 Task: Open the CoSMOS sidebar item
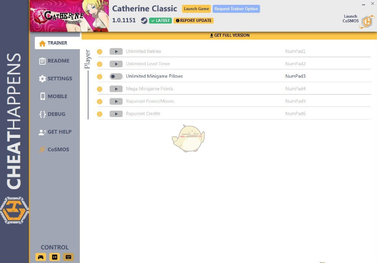54,149
